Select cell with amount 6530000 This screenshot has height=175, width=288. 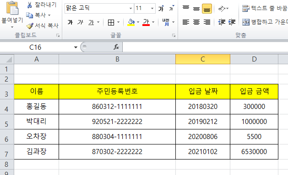tap(254, 152)
